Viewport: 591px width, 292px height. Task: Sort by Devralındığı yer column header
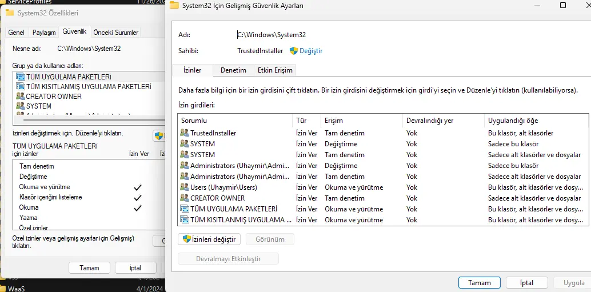pyautogui.click(x=444, y=121)
